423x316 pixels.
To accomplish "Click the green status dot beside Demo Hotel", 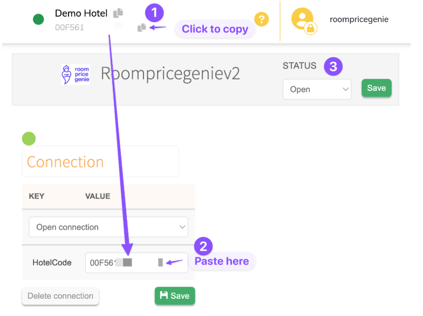I will pyautogui.click(x=38, y=19).
